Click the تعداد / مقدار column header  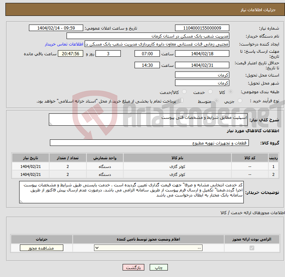pyautogui.click(x=68, y=158)
